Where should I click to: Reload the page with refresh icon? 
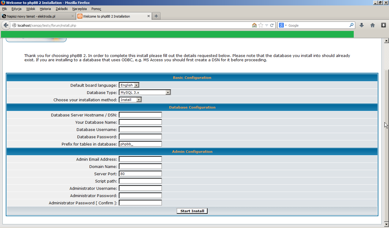[272, 25]
